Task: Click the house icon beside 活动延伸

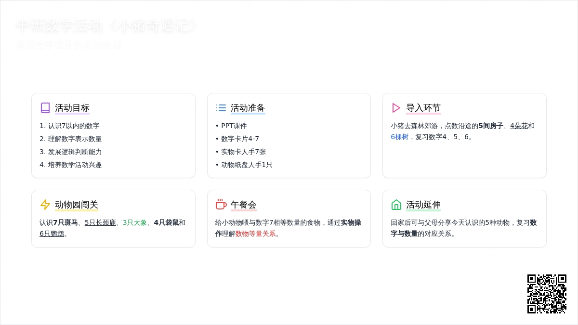Action: point(396,205)
